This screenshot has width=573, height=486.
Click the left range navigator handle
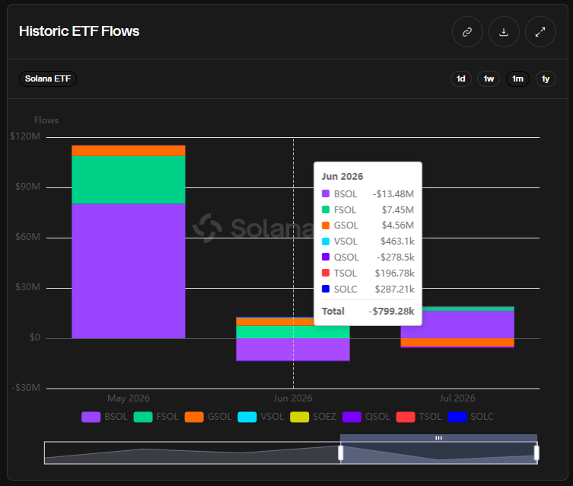(x=341, y=452)
